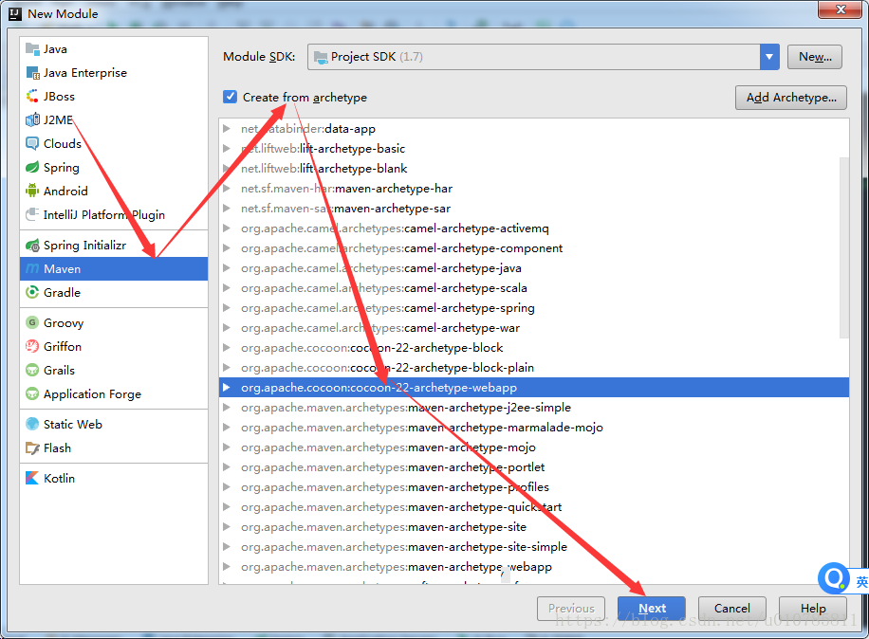Select the Maven icon

(32, 268)
